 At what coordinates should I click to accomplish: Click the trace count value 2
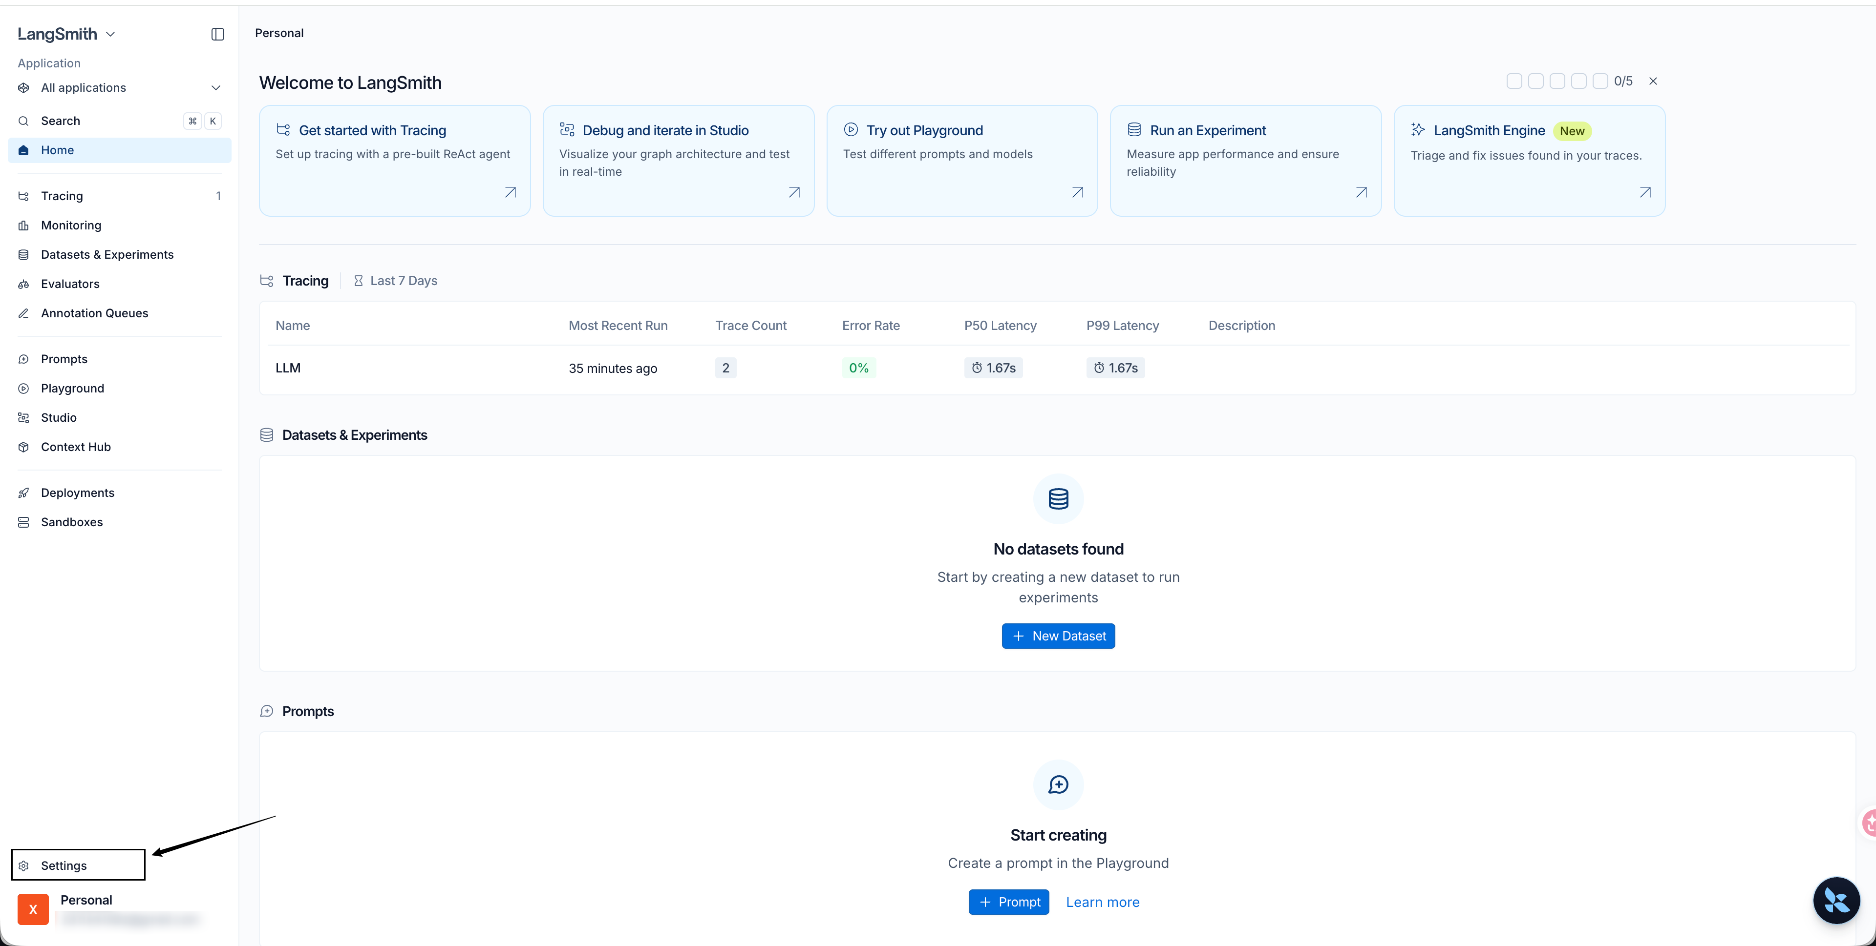[x=725, y=368]
